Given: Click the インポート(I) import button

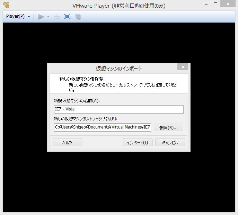Looking at the screenshot, I should pyautogui.click(x=138, y=142).
